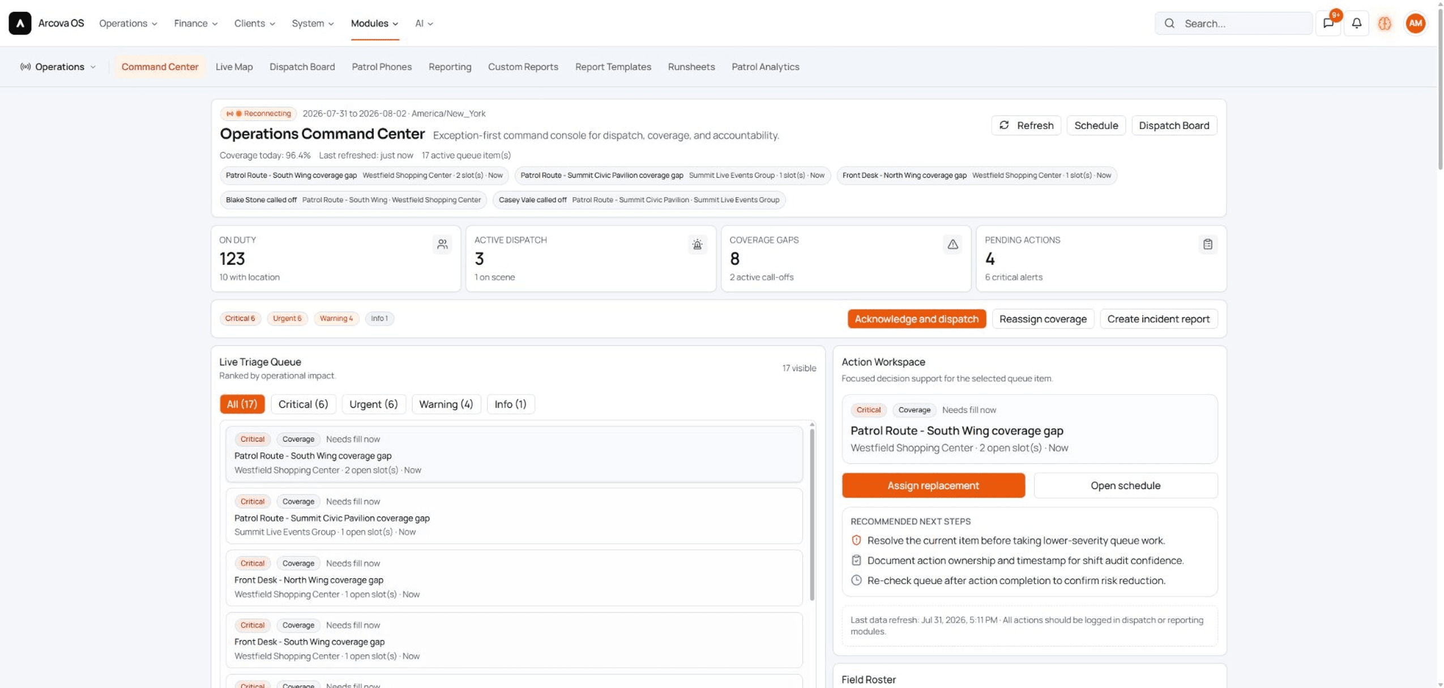Filter queue by Critical (6)
The height and width of the screenshot is (688, 1444).
click(303, 404)
